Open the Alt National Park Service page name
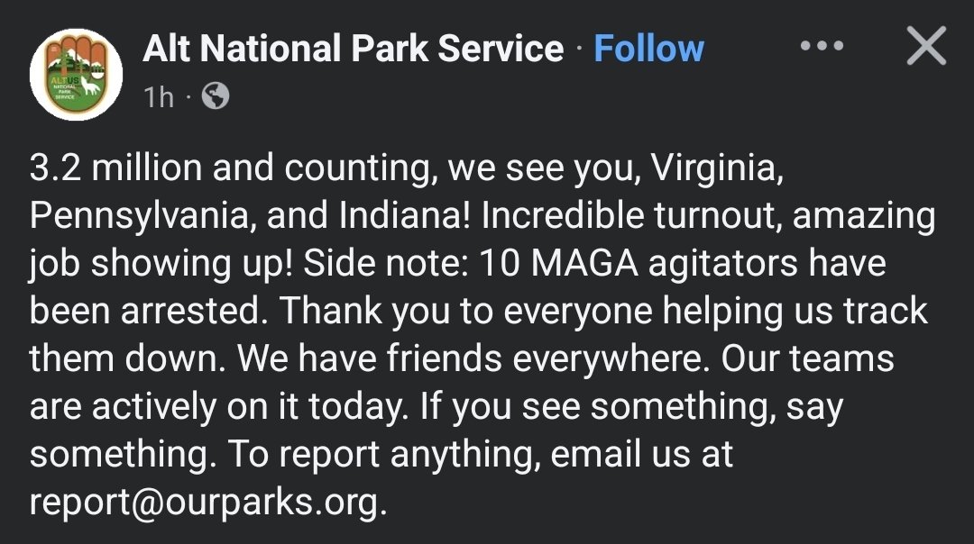This screenshot has height=544, width=974. (354, 49)
